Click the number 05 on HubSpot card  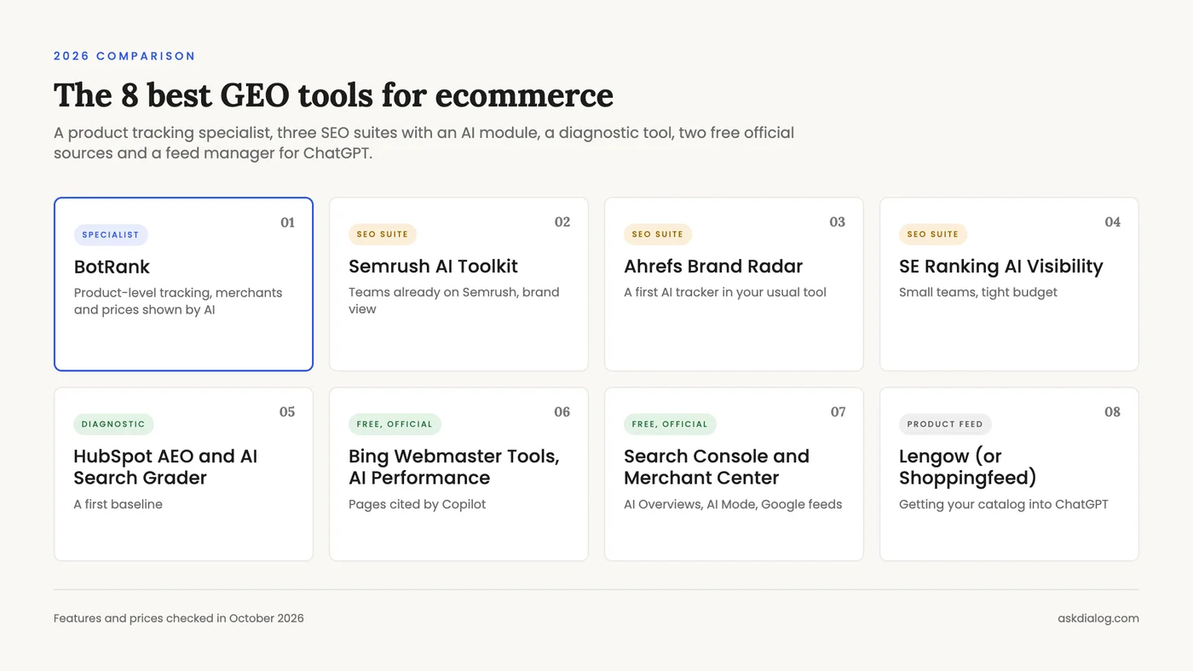tap(287, 412)
